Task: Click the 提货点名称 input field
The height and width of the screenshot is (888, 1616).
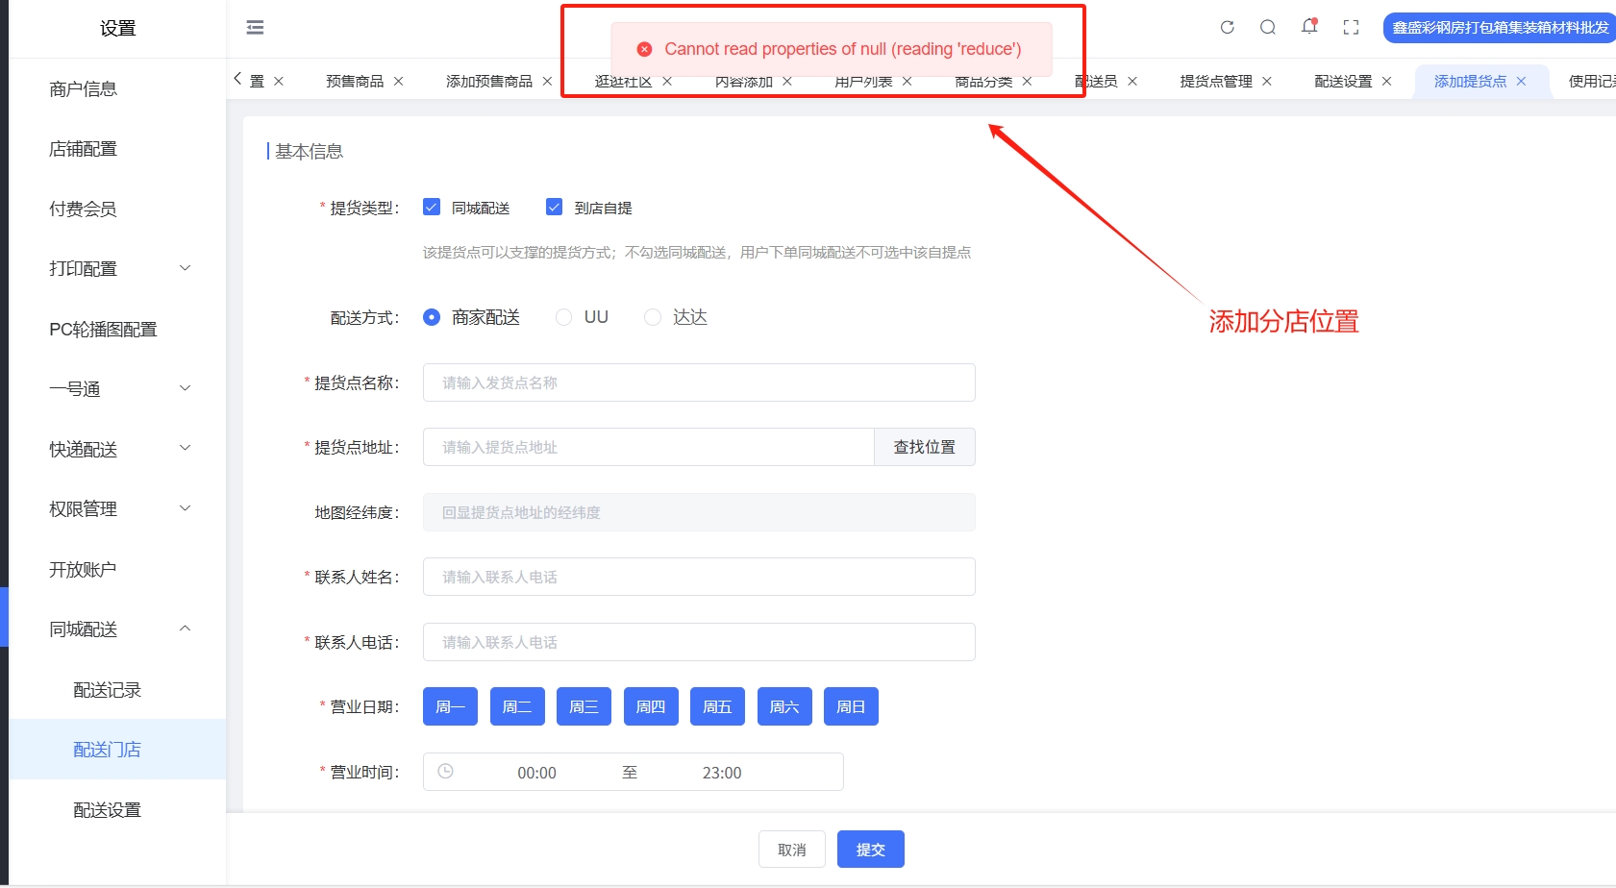Action: (x=699, y=382)
